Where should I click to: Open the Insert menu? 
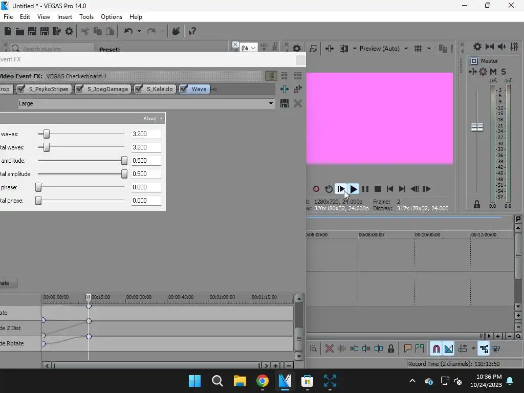point(64,17)
